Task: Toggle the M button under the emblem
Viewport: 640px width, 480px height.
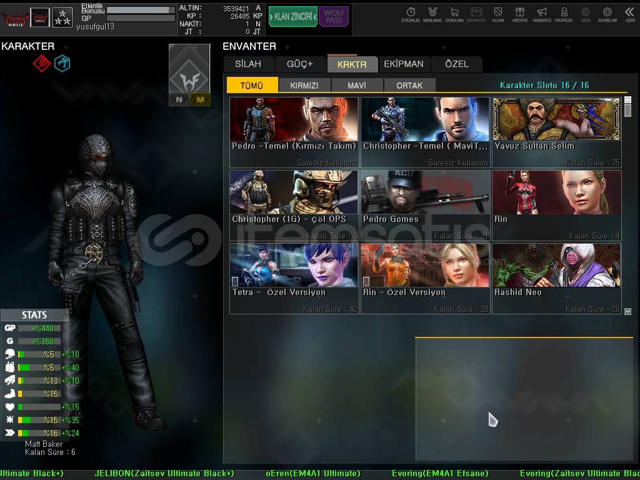Action: [x=200, y=99]
